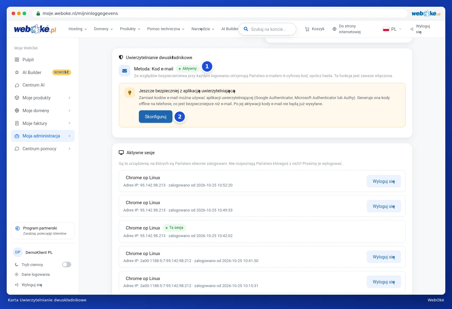Click the Moja administracja briefcase icon
Image resolution: width=452 pixels, height=309 pixels.
pos(17,136)
